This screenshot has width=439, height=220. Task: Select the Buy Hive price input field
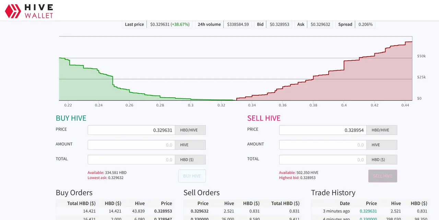point(131,130)
